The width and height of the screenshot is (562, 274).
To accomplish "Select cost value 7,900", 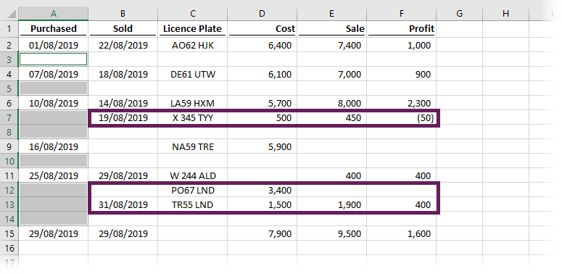I will 262,234.
